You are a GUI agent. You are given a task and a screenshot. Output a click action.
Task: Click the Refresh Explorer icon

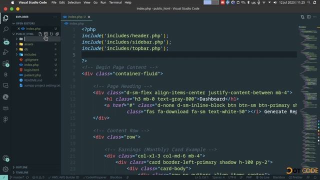51,34
